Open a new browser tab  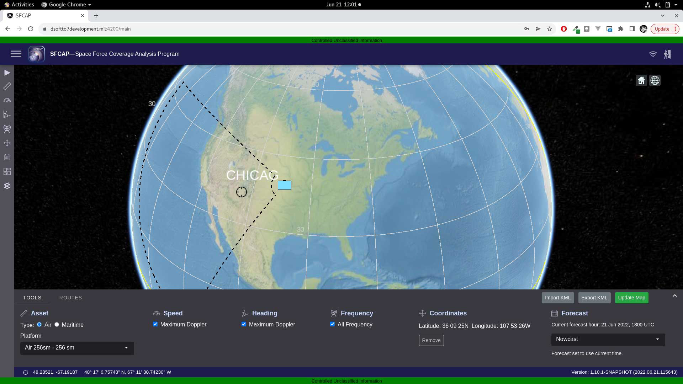pos(96,16)
